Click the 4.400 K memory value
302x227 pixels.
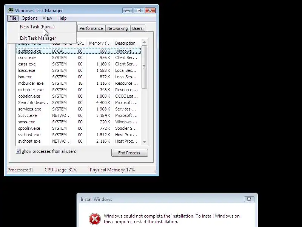pos(103,103)
